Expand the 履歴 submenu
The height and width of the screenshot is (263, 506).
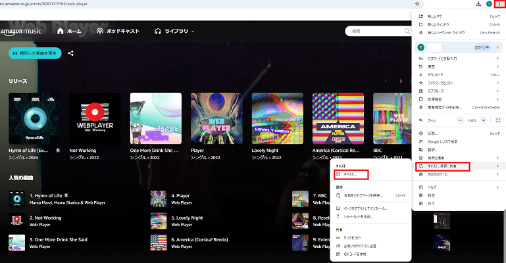[459, 66]
